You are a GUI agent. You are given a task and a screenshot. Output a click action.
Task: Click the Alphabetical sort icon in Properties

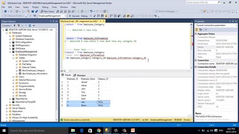click(x=201, y=30)
